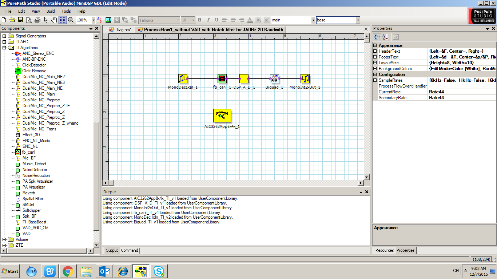Viewport: 497px width, 279px height.
Task: Click the CurrentRate value field
Action: tap(462, 92)
